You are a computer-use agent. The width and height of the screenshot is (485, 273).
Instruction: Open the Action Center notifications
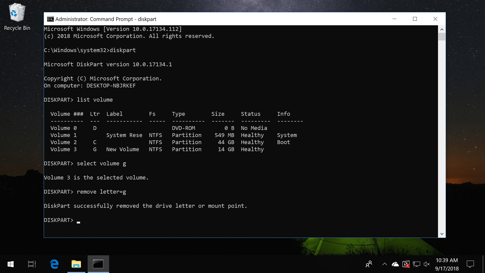point(470,264)
